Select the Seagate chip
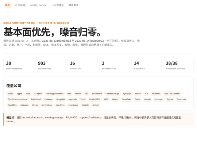This screenshot has height=147, width=197. pos(85,105)
